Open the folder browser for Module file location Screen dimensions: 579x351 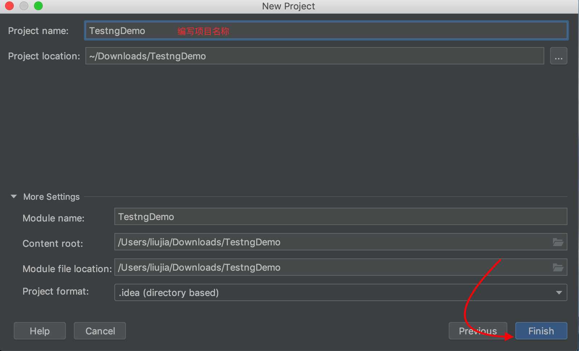click(x=558, y=267)
